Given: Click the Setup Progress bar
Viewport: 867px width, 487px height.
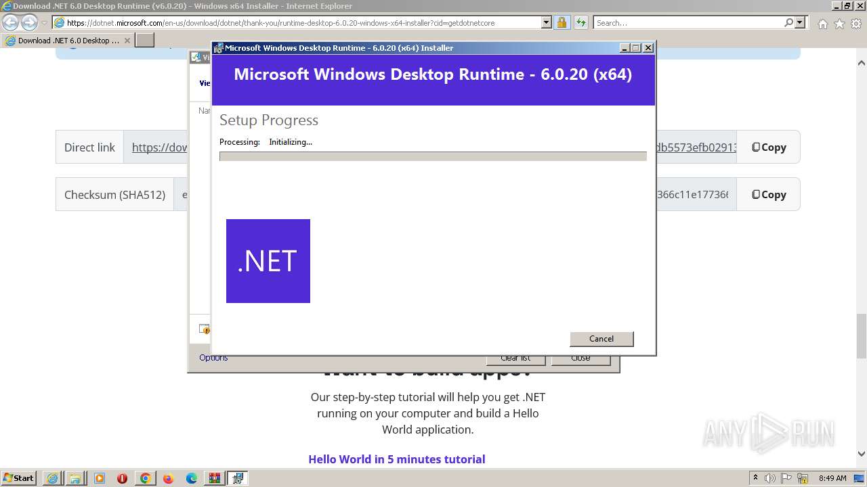Looking at the screenshot, I should [x=433, y=156].
